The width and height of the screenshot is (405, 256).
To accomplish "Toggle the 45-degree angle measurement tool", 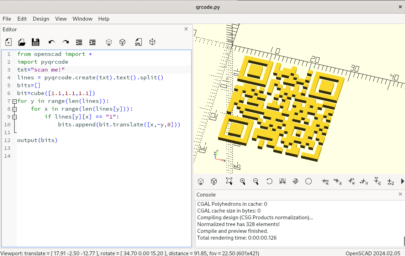I will point(295,181).
